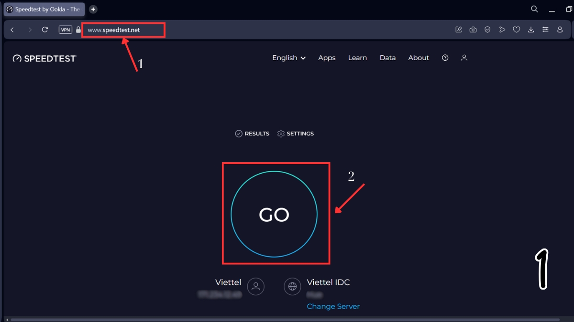574x322 pixels.
Task: Click the browser forward arrow
Action: tap(30, 30)
